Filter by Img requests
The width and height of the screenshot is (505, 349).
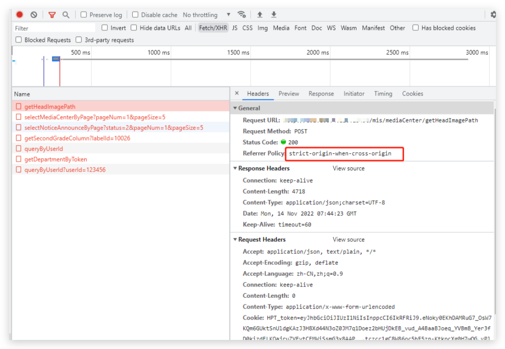tap(262, 28)
